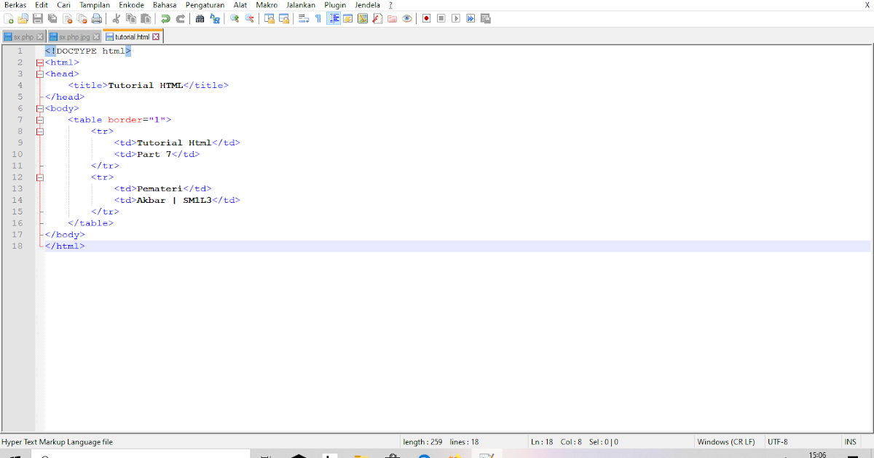The width and height of the screenshot is (874, 458).
Task: Collapse the table fold on line 7
Action: (x=40, y=119)
